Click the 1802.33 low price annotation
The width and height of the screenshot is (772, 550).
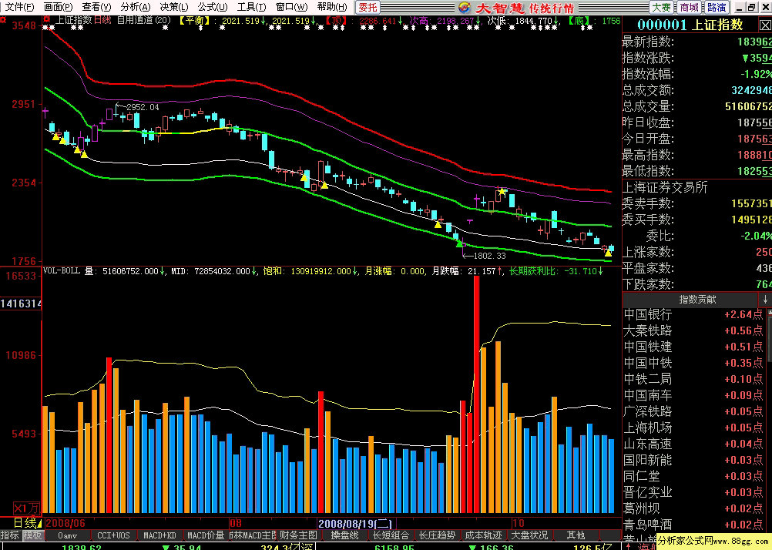click(489, 256)
